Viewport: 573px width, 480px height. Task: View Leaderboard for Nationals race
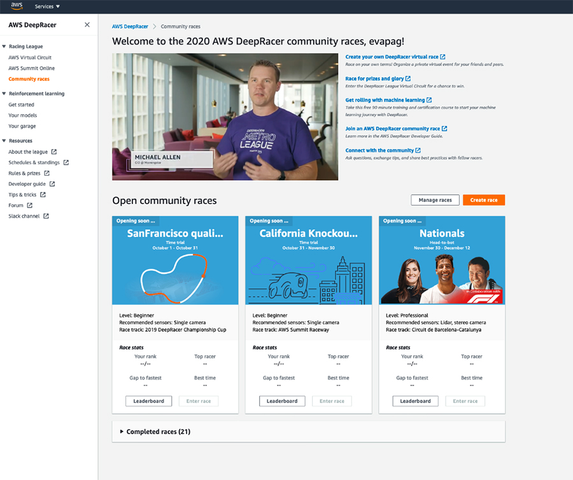(415, 401)
